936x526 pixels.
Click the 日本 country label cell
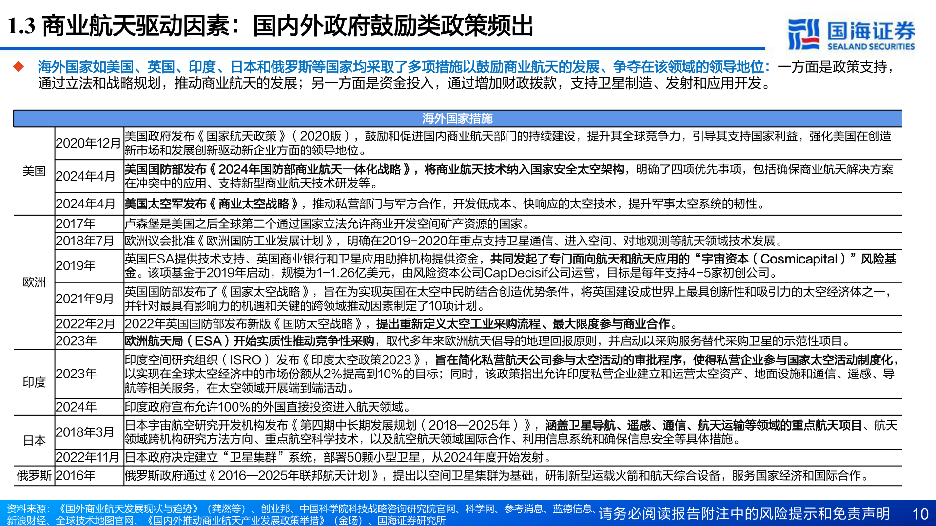(x=34, y=440)
